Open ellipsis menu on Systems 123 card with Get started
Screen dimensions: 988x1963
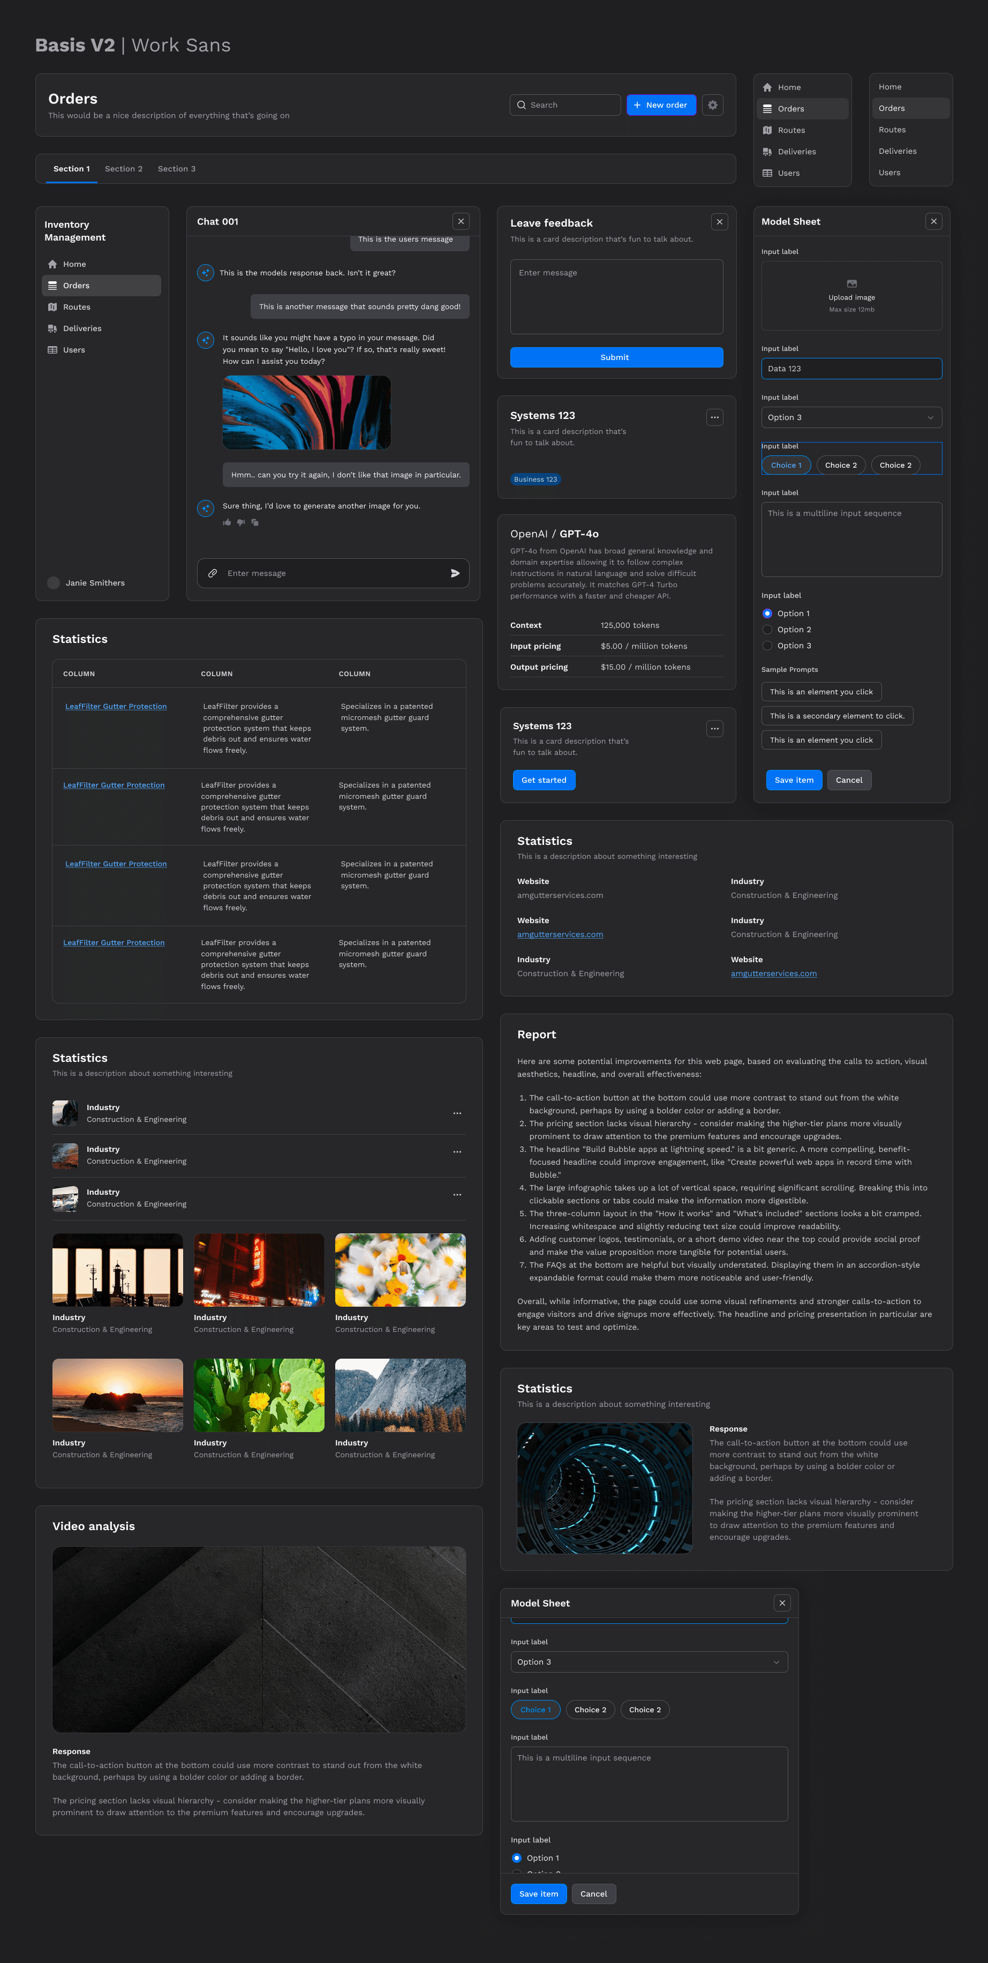pyautogui.click(x=714, y=729)
